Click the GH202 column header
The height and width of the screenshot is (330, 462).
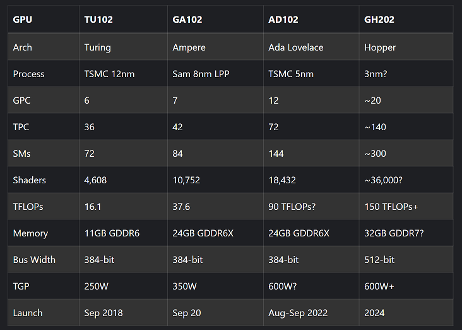[x=379, y=20]
